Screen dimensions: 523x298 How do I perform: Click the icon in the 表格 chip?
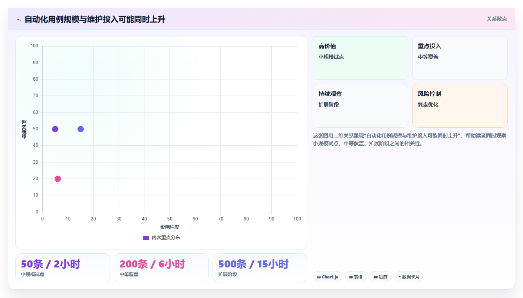coord(351,277)
